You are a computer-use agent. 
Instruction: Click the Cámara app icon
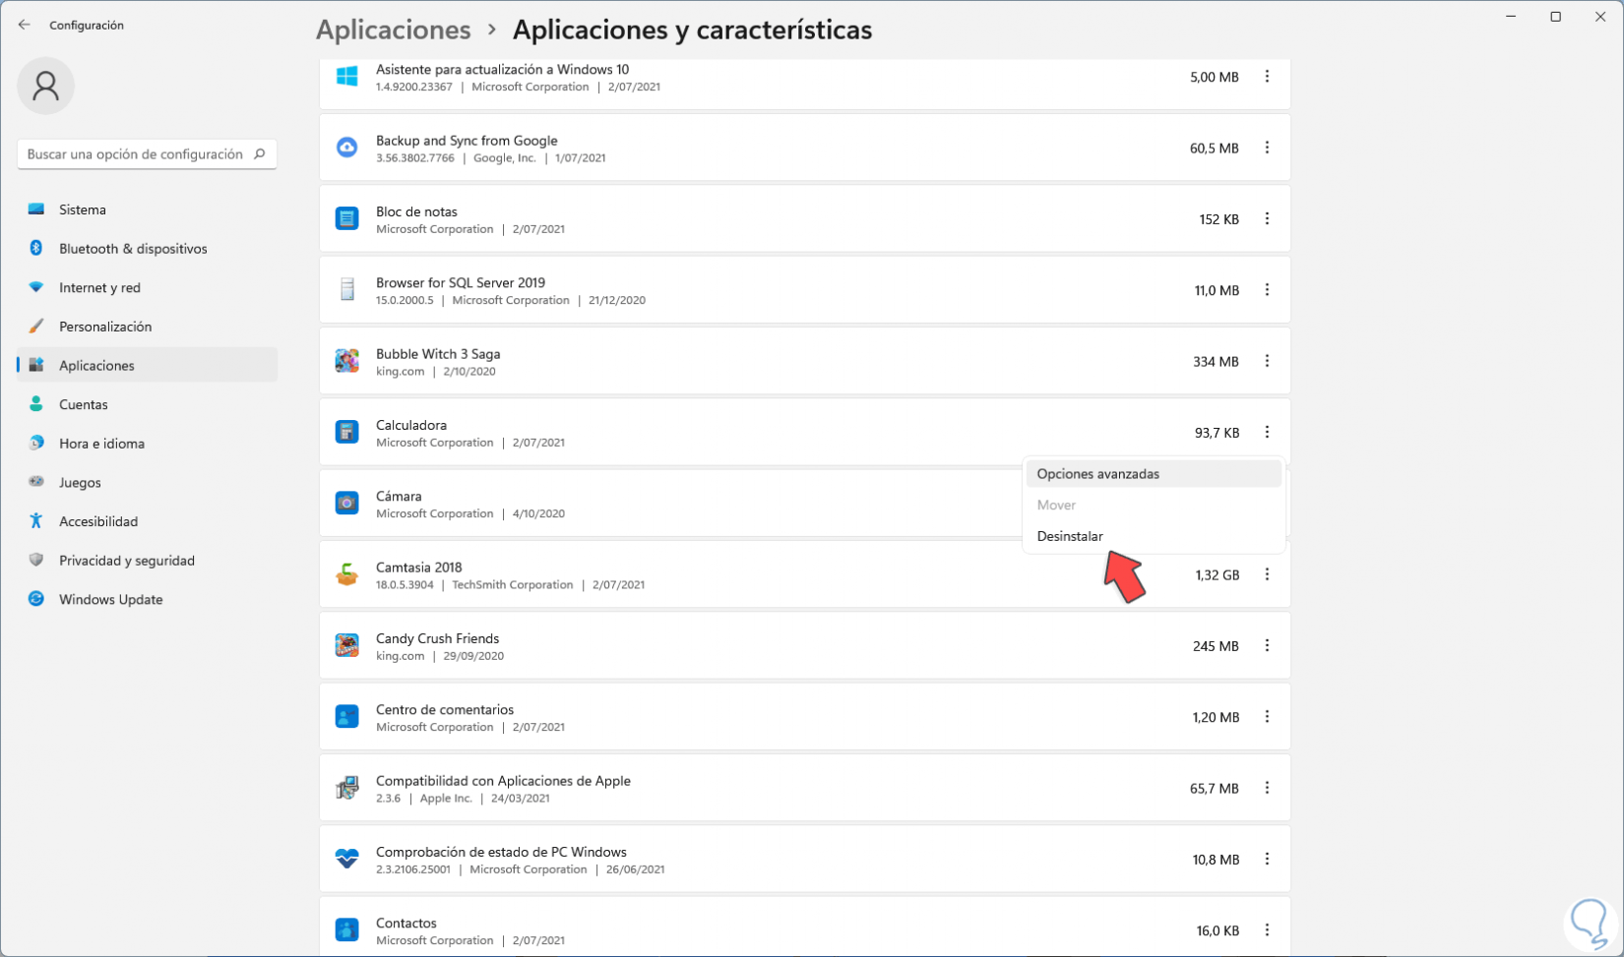pyautogui.click(x=346, y=504)
